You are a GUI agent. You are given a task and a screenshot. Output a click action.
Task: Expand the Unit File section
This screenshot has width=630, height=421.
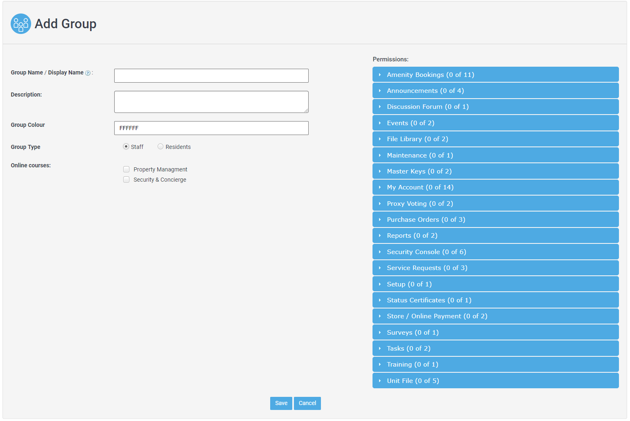[495, 381]
